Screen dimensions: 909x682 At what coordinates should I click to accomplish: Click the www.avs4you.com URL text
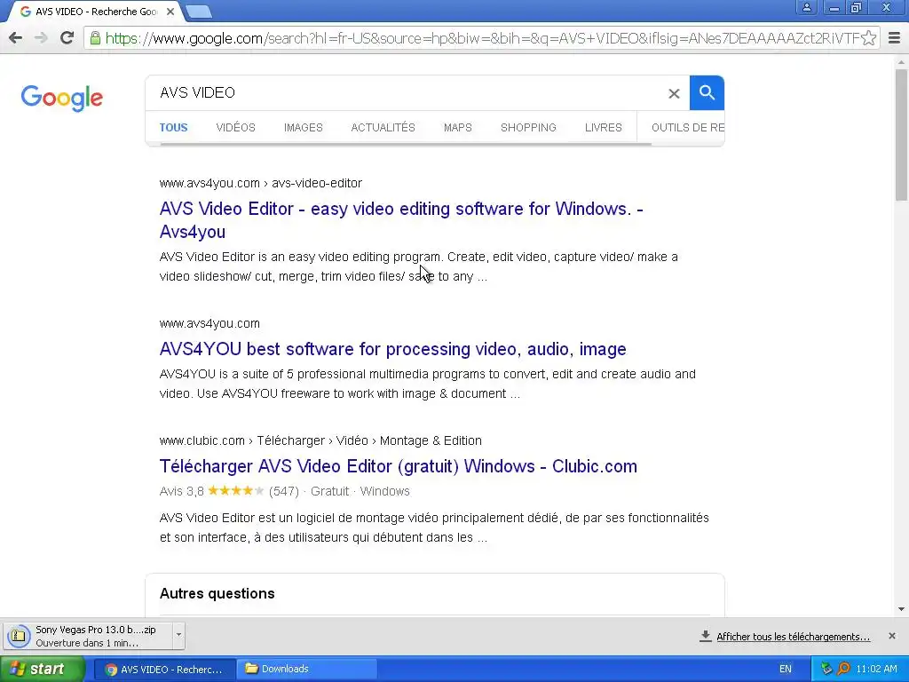(x=209, y=323)
